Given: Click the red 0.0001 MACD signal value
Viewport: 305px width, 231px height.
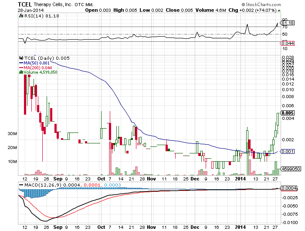Looking at the screenshot, I should coord(92,185).
